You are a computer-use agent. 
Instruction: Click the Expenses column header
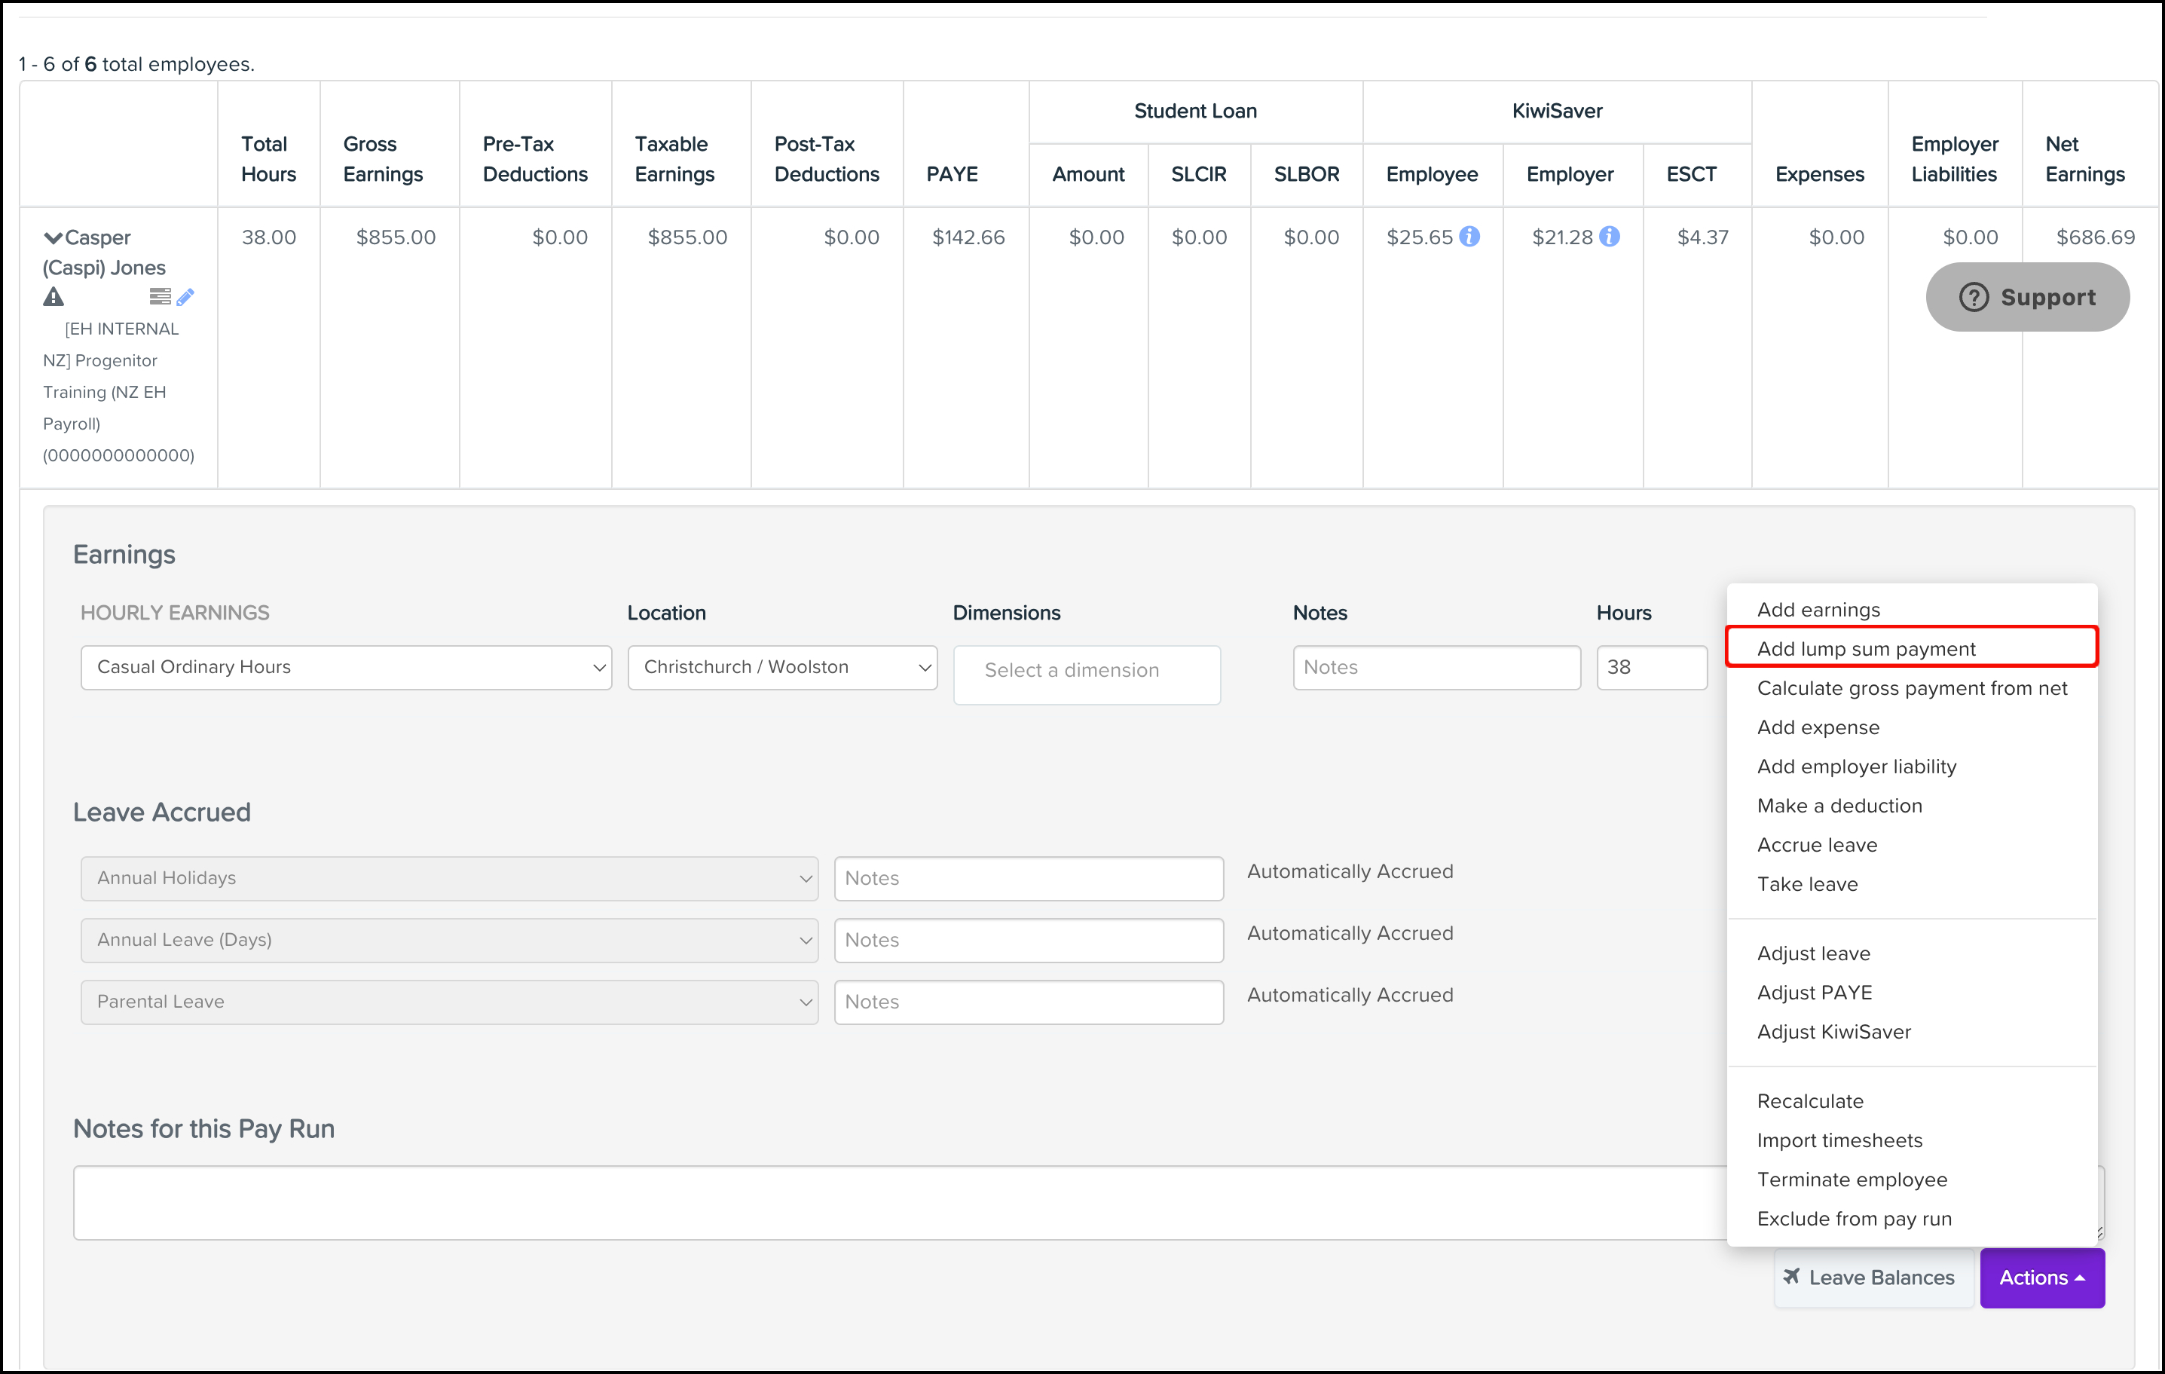(1820, 174)
